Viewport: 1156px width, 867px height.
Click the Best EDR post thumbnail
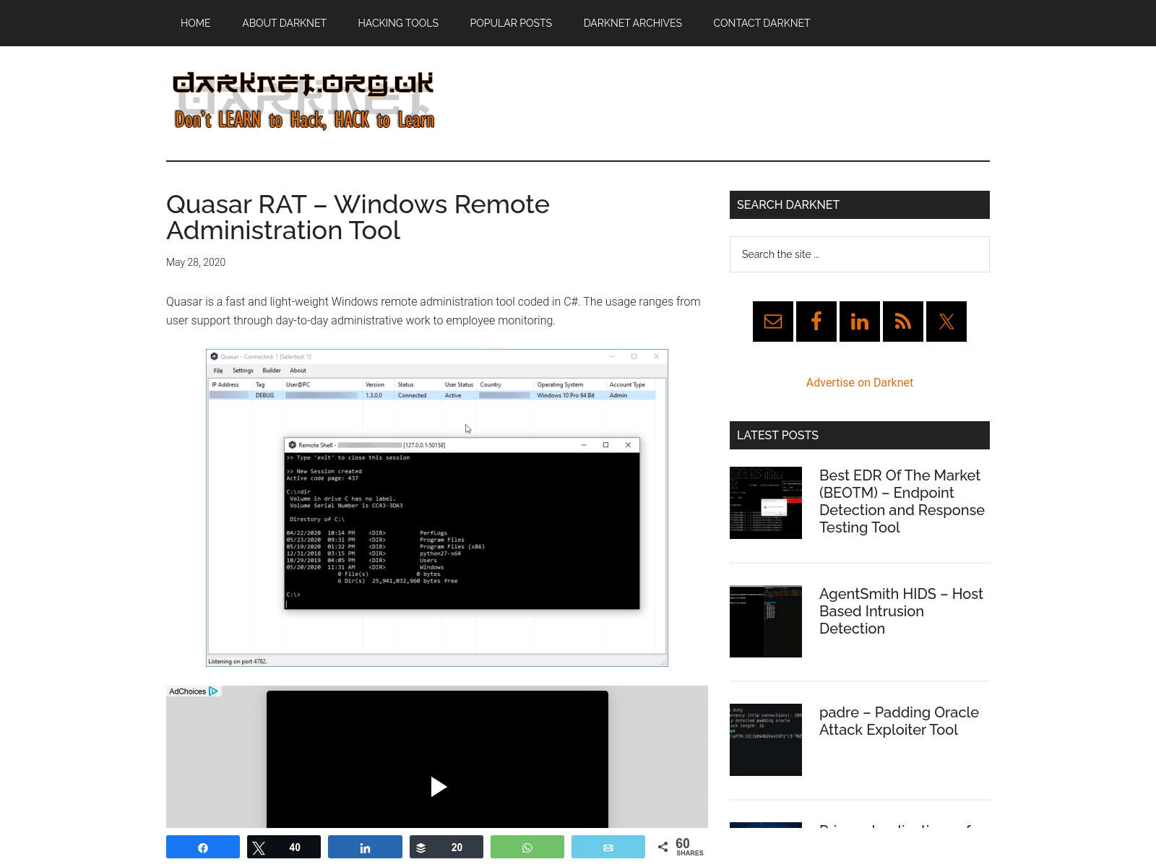click(766, 503)
